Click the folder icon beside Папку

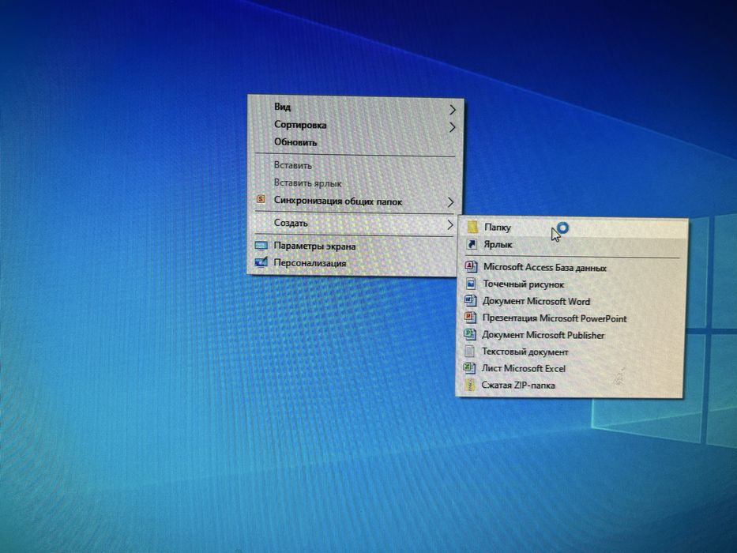coord(472,228)
